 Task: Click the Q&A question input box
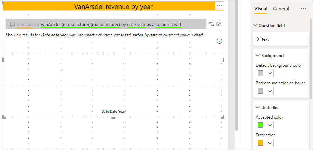point(106,24)
